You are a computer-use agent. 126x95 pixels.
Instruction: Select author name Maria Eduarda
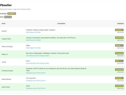6,79
